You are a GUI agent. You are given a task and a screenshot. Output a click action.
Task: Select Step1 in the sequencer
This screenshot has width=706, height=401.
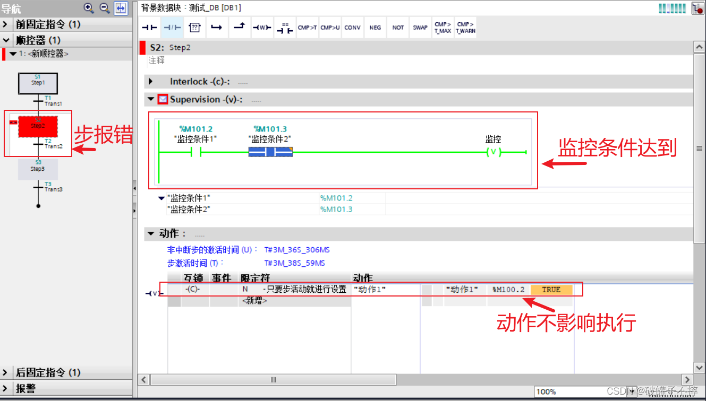tap(38, 83)
